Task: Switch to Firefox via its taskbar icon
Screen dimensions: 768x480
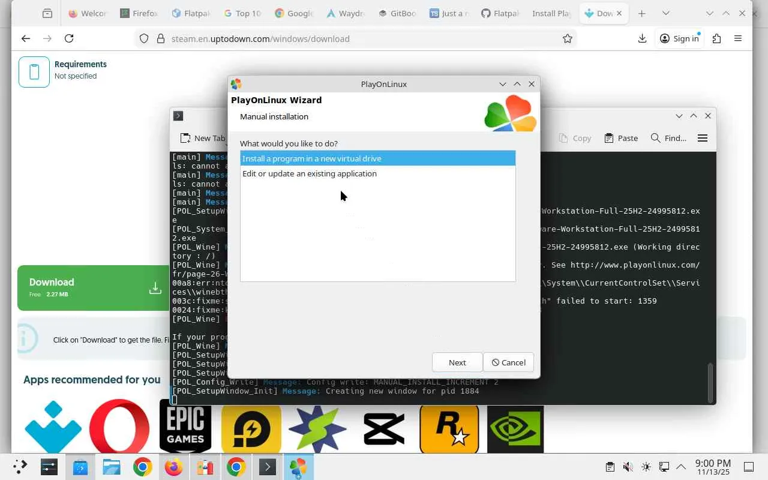Action: pyautogui.click(x=174, y=467)
